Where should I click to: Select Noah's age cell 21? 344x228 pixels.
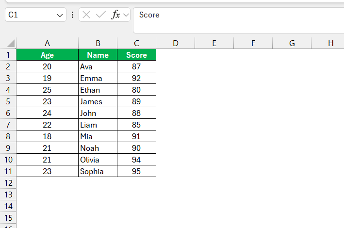tap(47, 148)
